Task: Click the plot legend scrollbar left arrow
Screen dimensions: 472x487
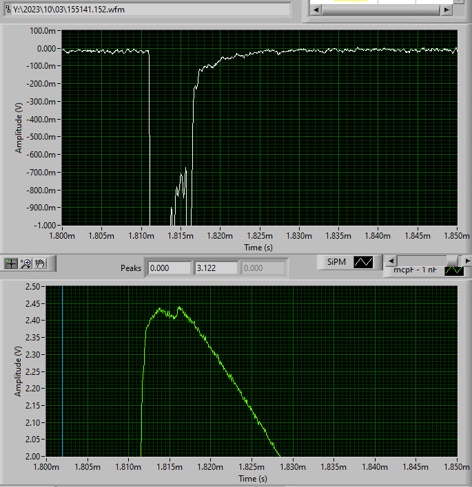Action: [391, 261]
